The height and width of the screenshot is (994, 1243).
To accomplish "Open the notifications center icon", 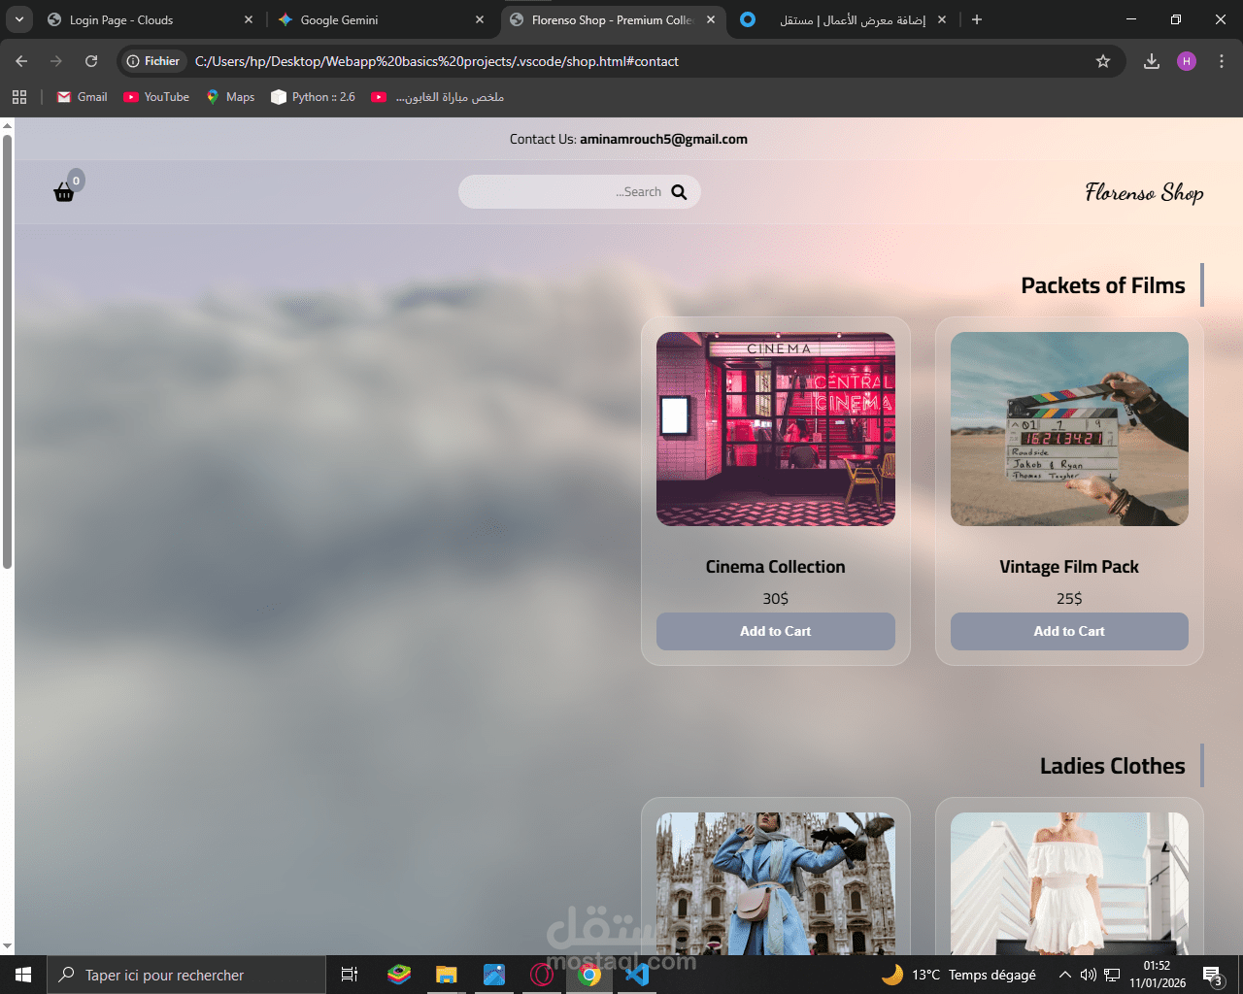I will coord(1212,975).
